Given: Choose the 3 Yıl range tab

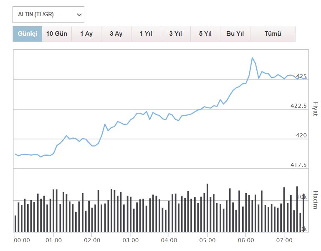Looking at the screenshot, I should 175,34.
